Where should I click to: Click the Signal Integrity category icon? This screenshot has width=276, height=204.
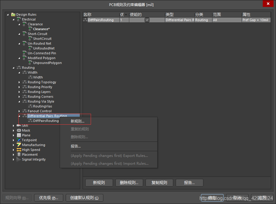(x=19, y=159)
